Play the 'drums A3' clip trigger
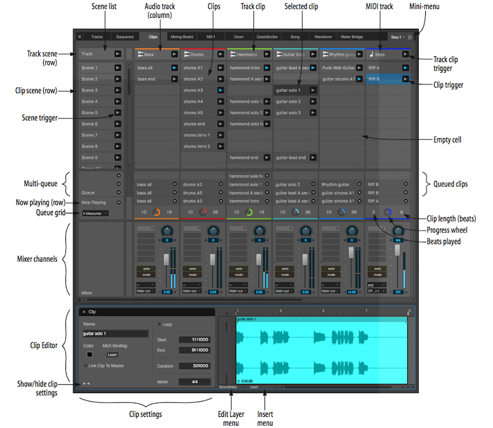493x428 pixels. pos(221,90)
